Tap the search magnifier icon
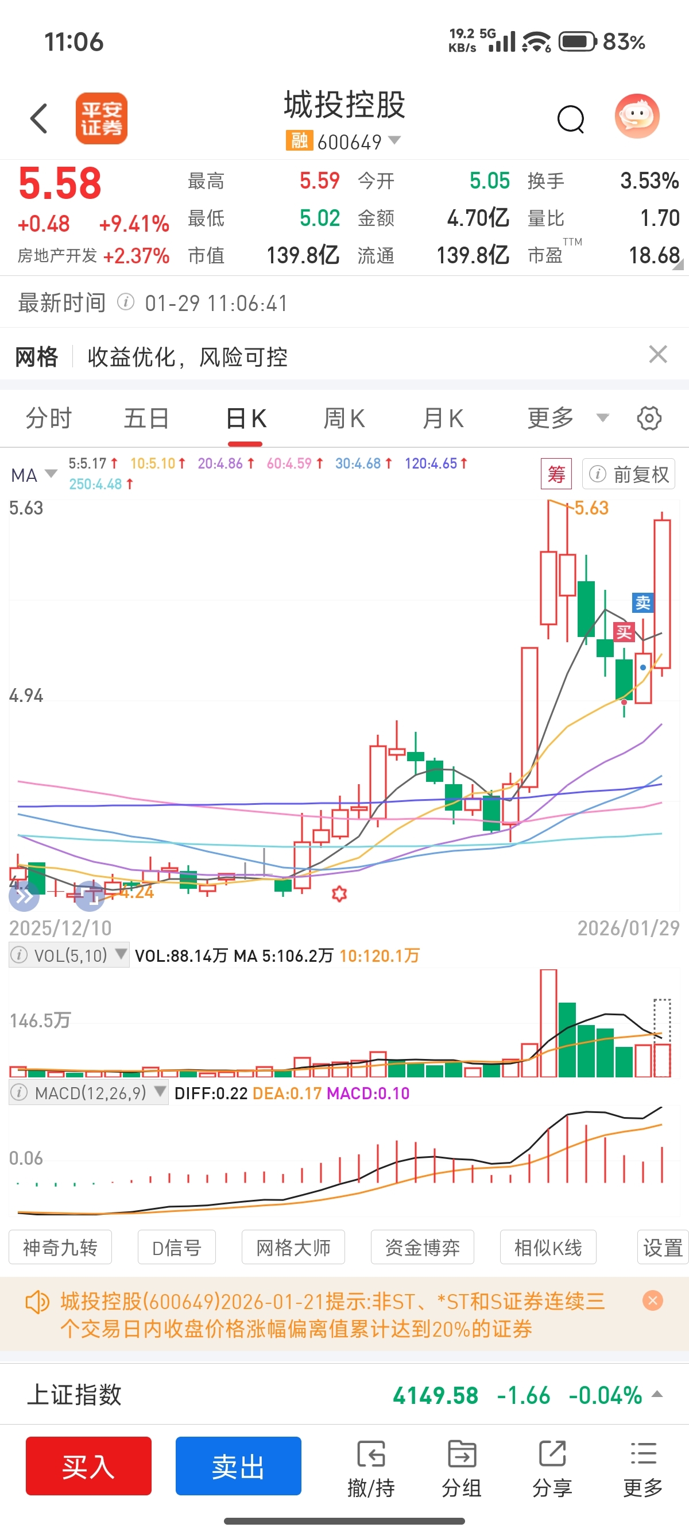This screenshot has height=1535, width=689. point(571,119)
